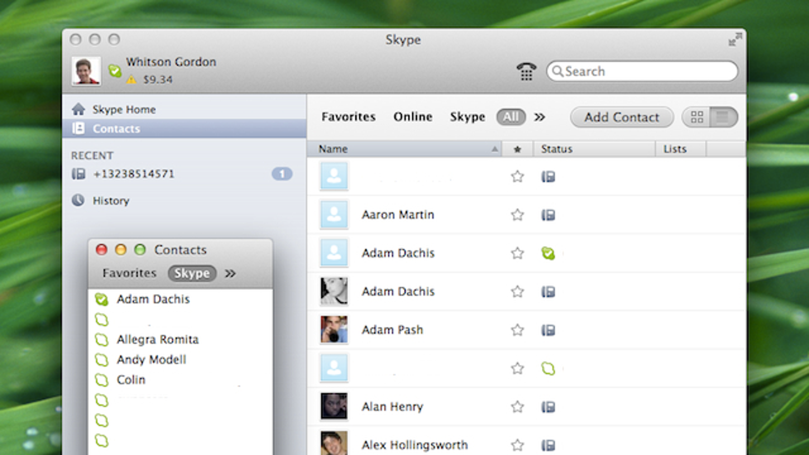This screenshot has height=455, width=809.
Task: Click Adam Dachis online icon in floating window
Action: (x=102, y=299)
